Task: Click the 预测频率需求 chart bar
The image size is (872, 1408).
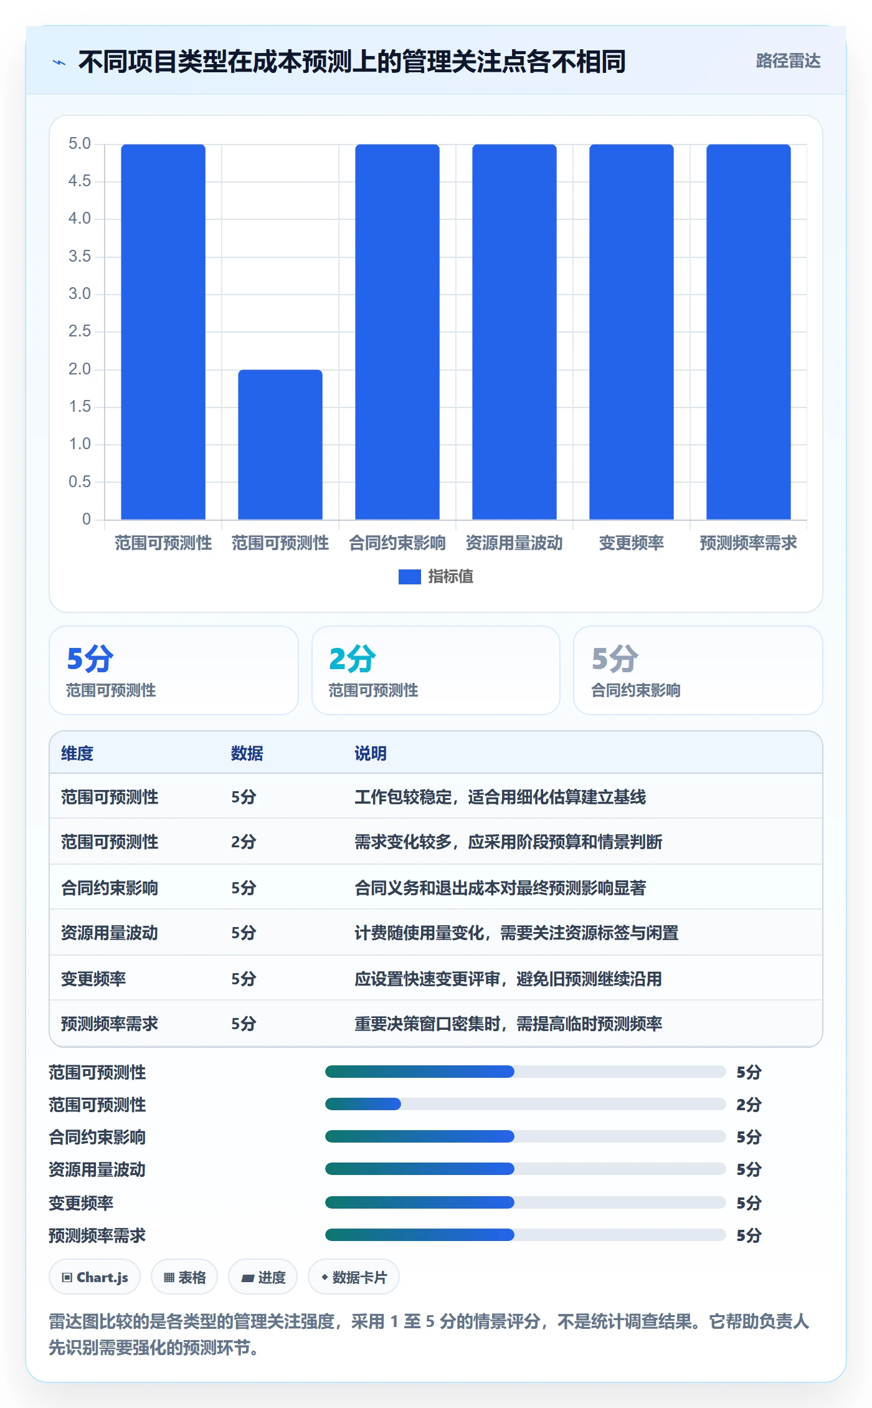Action: [x=749, y=332]
